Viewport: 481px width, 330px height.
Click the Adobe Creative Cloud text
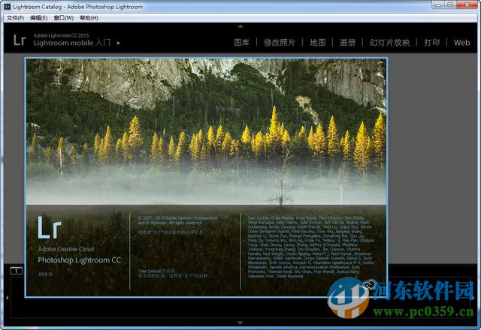coord(66,249)
